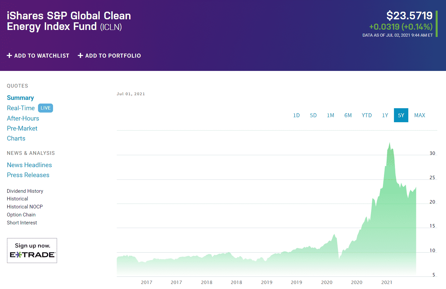Show the MAX chart range
446x289 pixels.
(420, 115)
